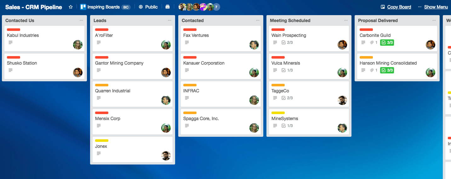
Task: Click the yellow label on the Jonex card
Action: [102, 141]
